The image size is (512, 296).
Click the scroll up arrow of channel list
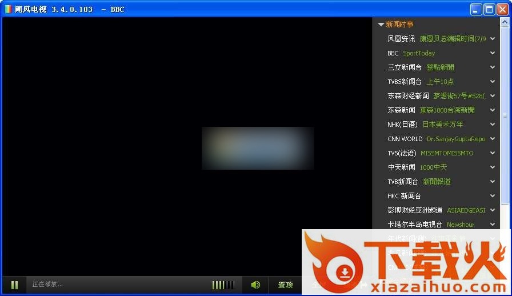point(505,22)
